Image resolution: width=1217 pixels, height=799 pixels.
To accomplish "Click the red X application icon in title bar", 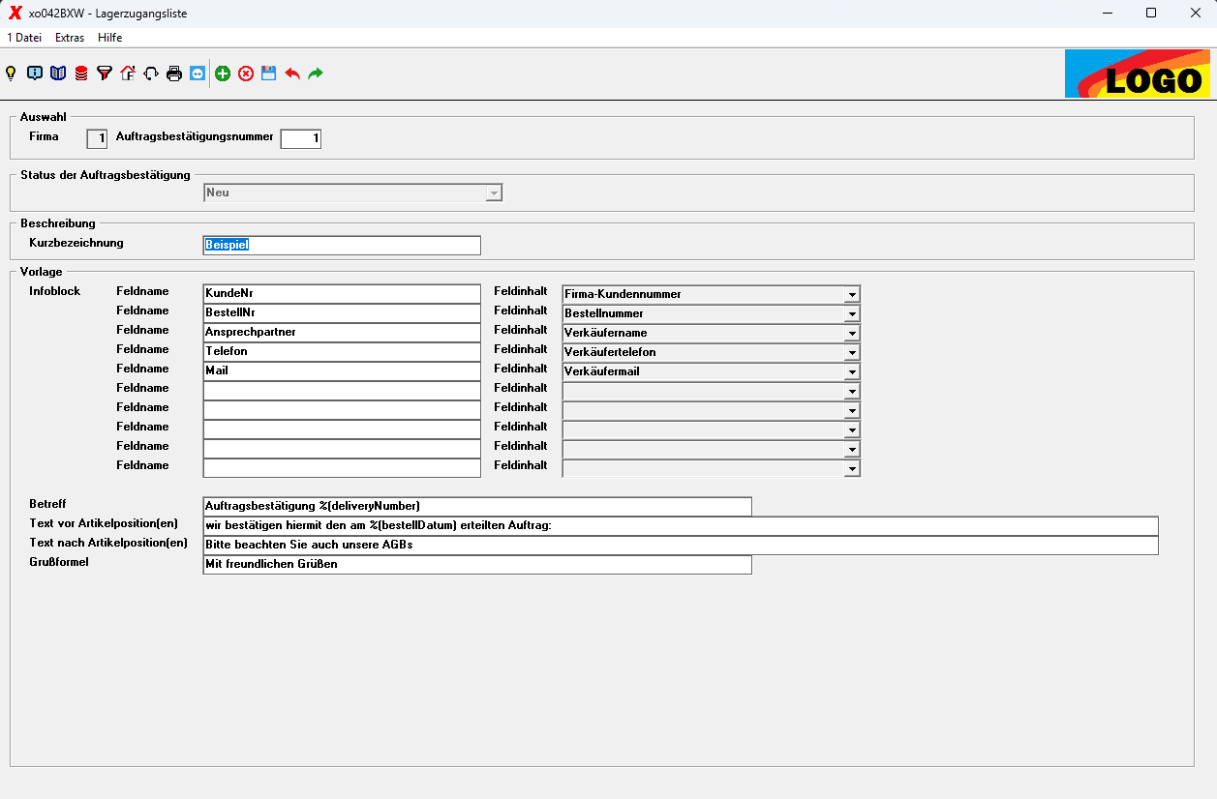I will pyautogui.click(x=15, y=14).
